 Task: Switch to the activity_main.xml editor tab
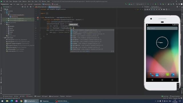click(x=41, y=7)
